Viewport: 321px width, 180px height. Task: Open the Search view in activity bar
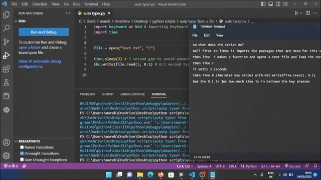tap(6, 28)
